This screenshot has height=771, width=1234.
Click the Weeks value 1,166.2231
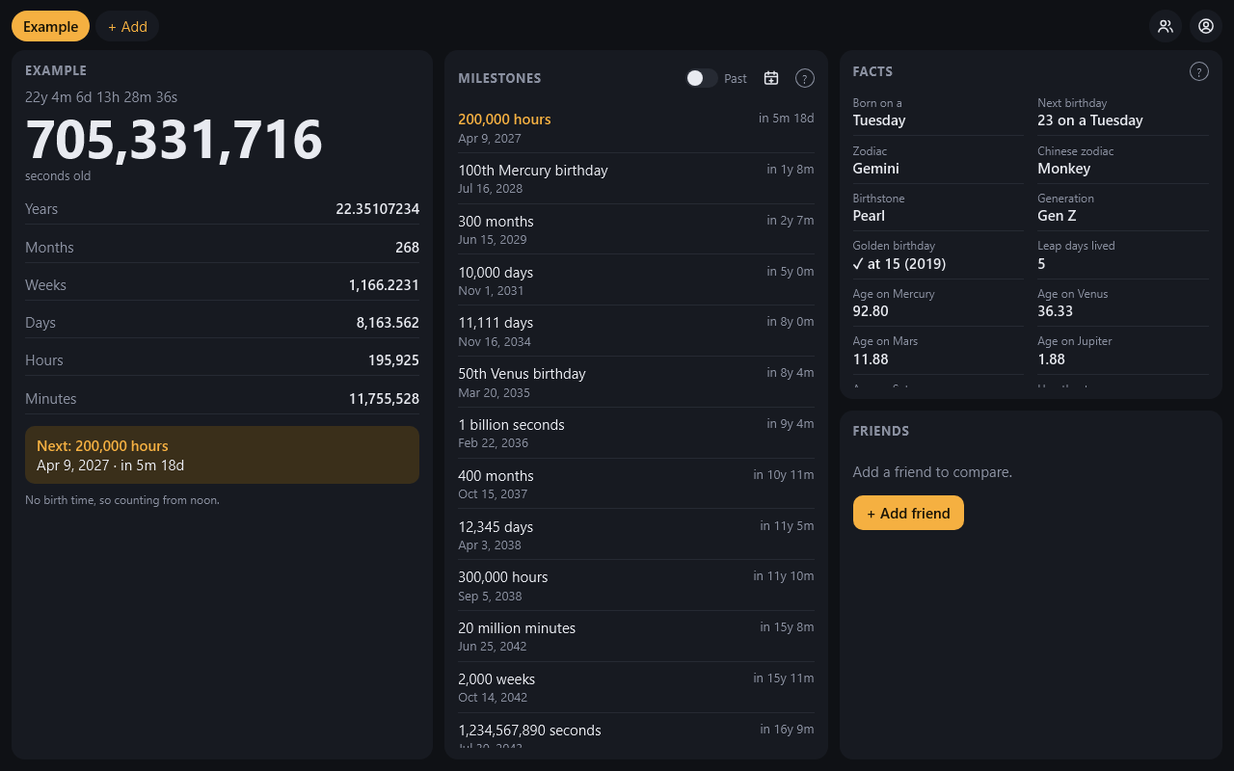click(x=384, y=285)
